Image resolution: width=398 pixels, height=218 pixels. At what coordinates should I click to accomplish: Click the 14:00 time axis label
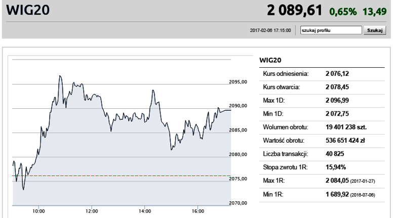click(x=145, y=211)
